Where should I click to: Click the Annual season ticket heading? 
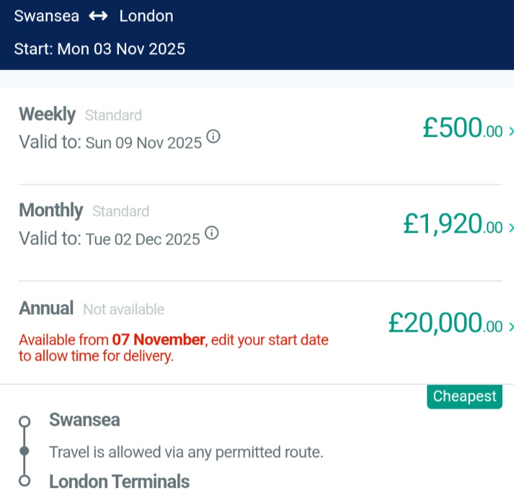point(47,308)
